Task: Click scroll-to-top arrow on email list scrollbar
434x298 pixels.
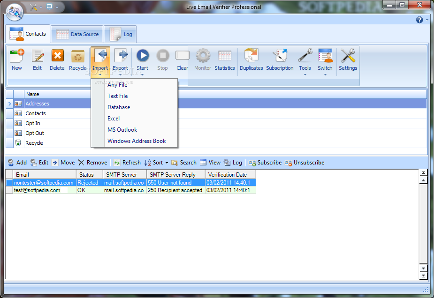Action: (424, 173)
